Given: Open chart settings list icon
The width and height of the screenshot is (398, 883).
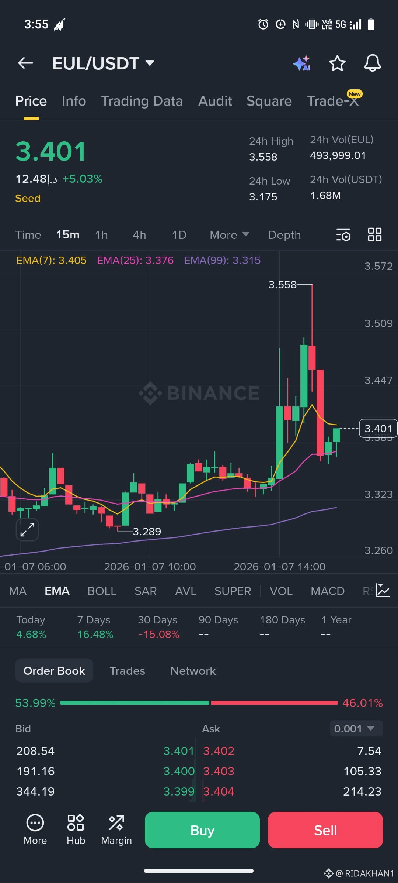Looking at the screenshot, I should point(343,235).
